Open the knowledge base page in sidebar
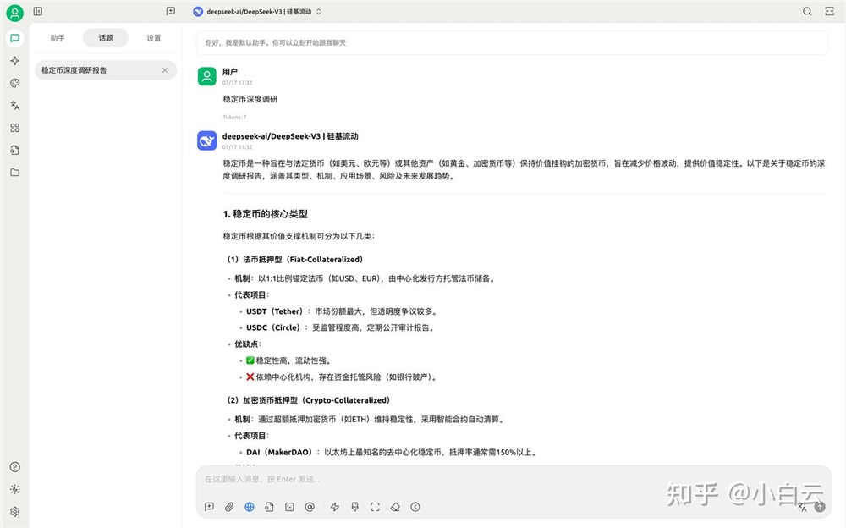The image size is (846, 528). (14, 150)
